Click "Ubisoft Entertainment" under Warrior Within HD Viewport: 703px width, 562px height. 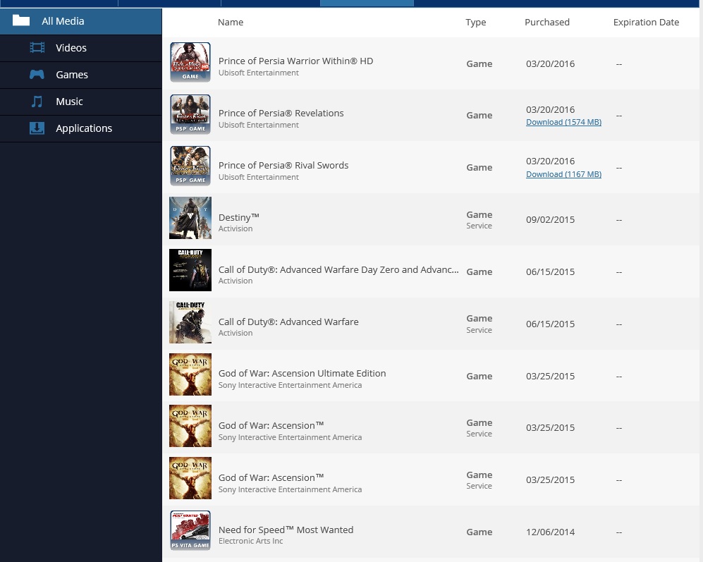pos(258,73)
